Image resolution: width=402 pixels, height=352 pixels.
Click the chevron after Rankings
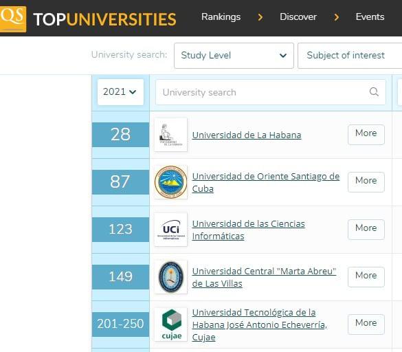click(260, 17)
